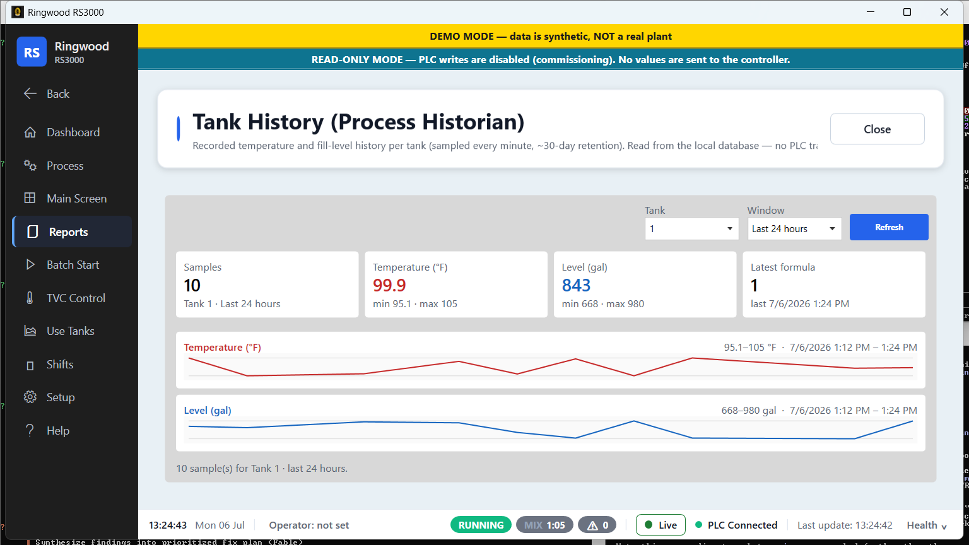Screen dimensions: 969x545
Task: Click the Back arrow icon in sidebar
Action: pos(30,94)
